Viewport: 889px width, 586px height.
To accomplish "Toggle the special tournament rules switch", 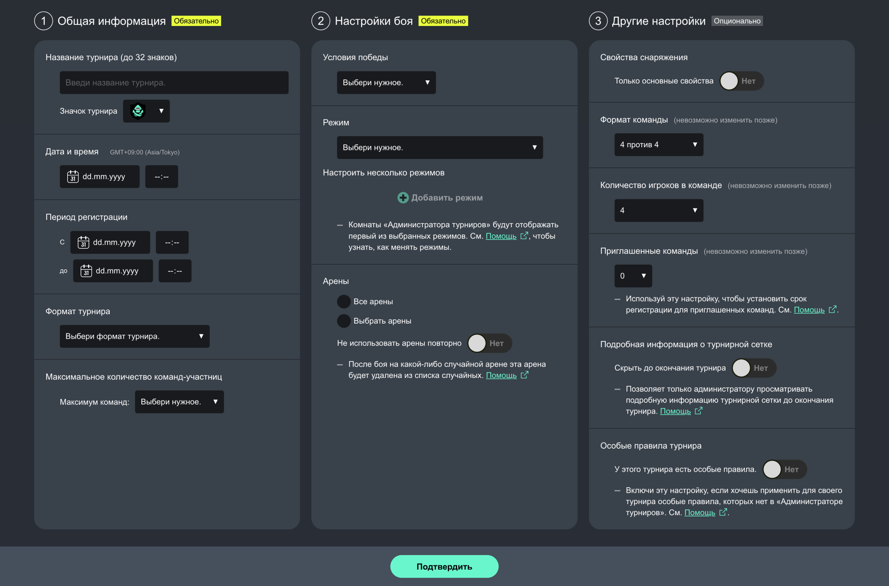I will pyautogui.click(x=784, y=469).
